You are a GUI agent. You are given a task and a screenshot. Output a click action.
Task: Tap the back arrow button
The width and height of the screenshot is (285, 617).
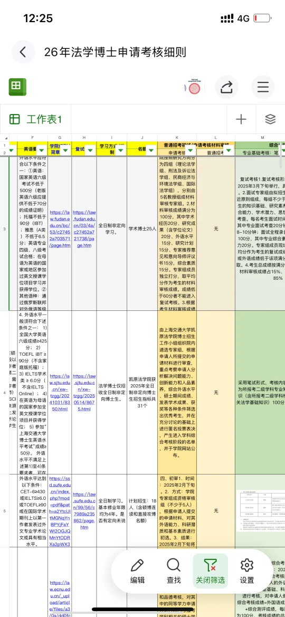coord(23,52)
